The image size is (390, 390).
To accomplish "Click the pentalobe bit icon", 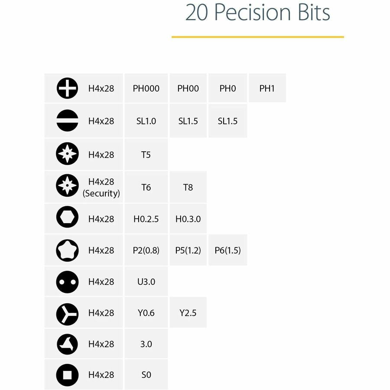I will tap(67, 250).
